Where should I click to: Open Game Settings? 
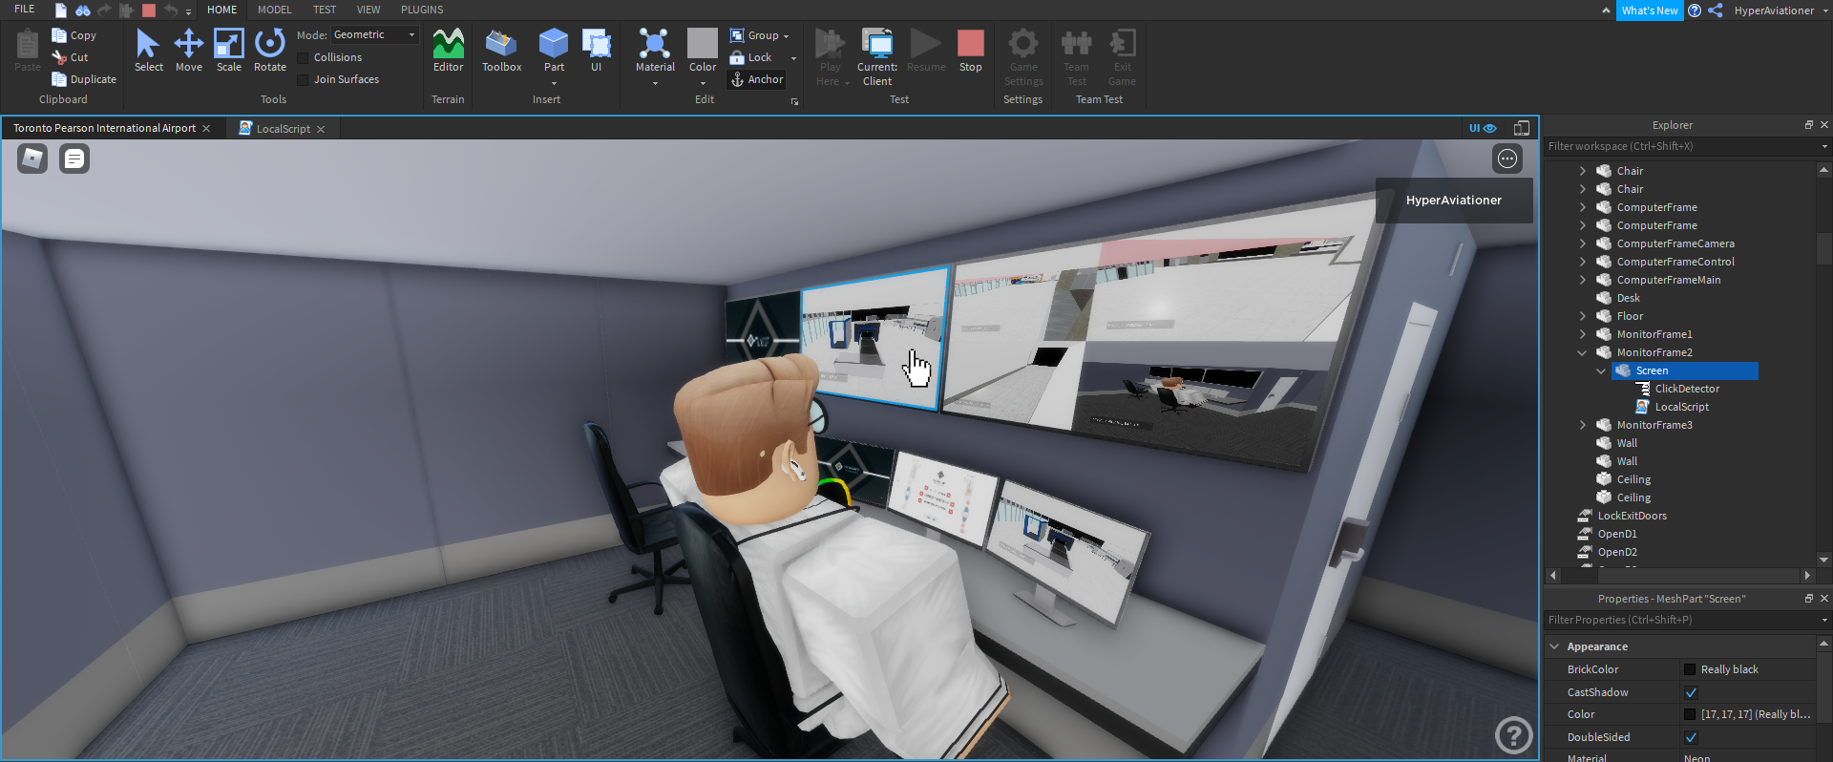(1023, 57)
